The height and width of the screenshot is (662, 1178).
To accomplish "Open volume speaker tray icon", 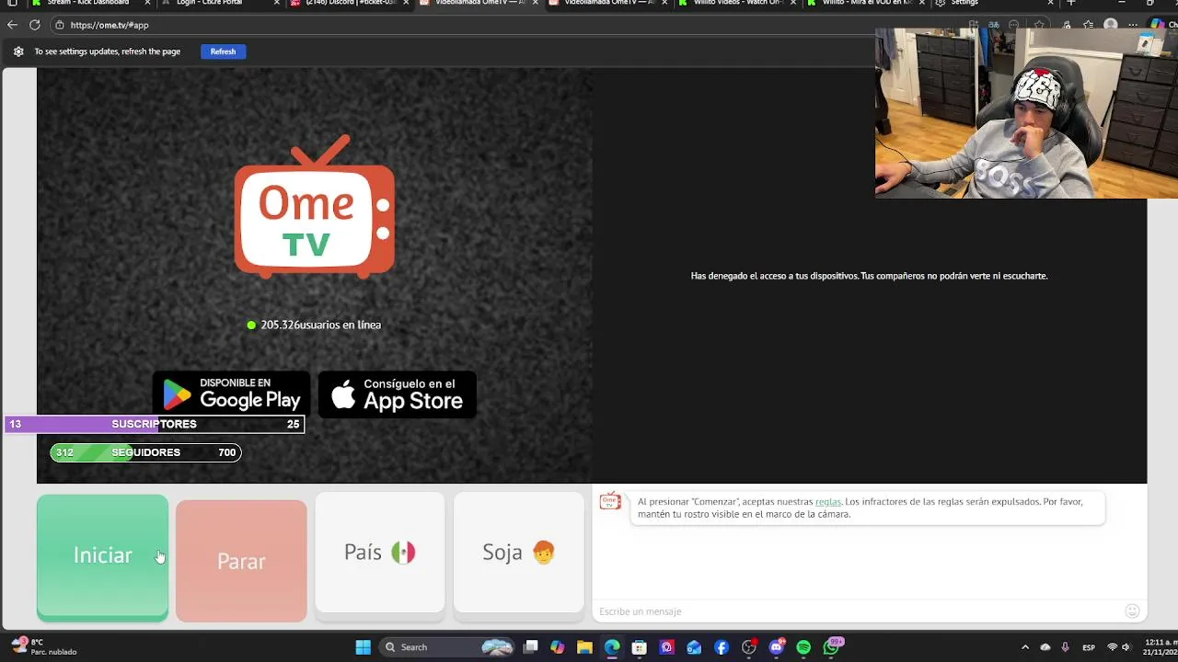I will [x=1126, y=647].
